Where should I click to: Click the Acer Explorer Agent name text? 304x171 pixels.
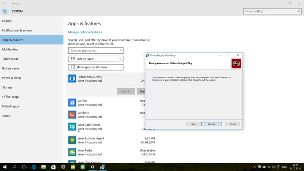coord(91,138)
